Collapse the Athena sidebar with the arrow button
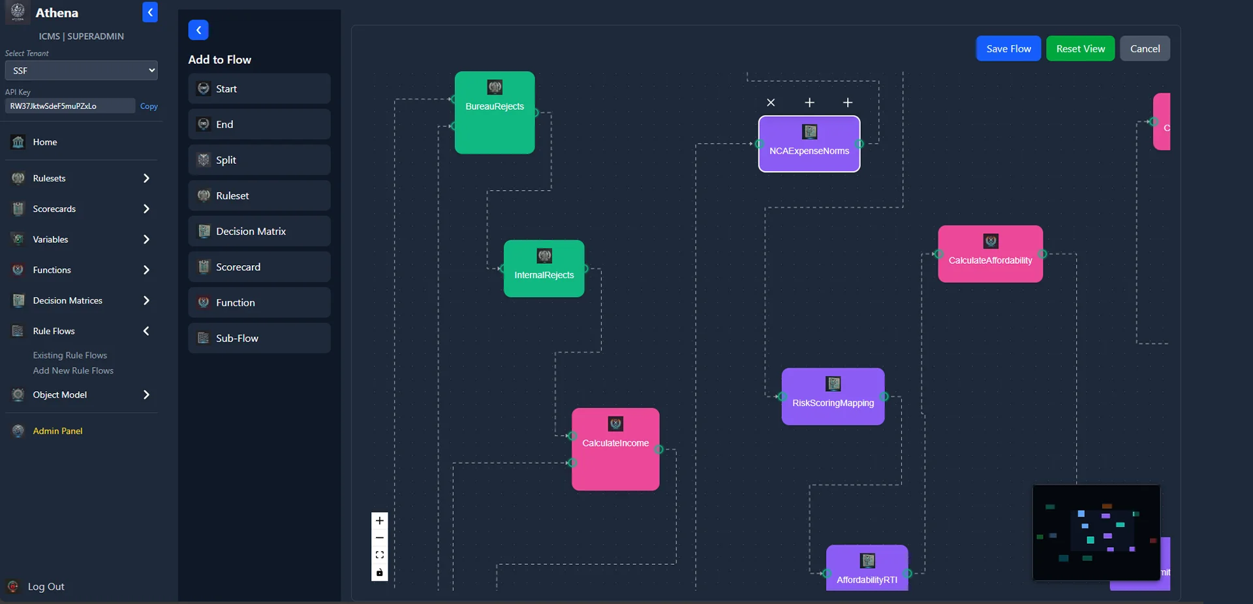The width and height of the screenshot is (1253, 604). click(150, 12)
